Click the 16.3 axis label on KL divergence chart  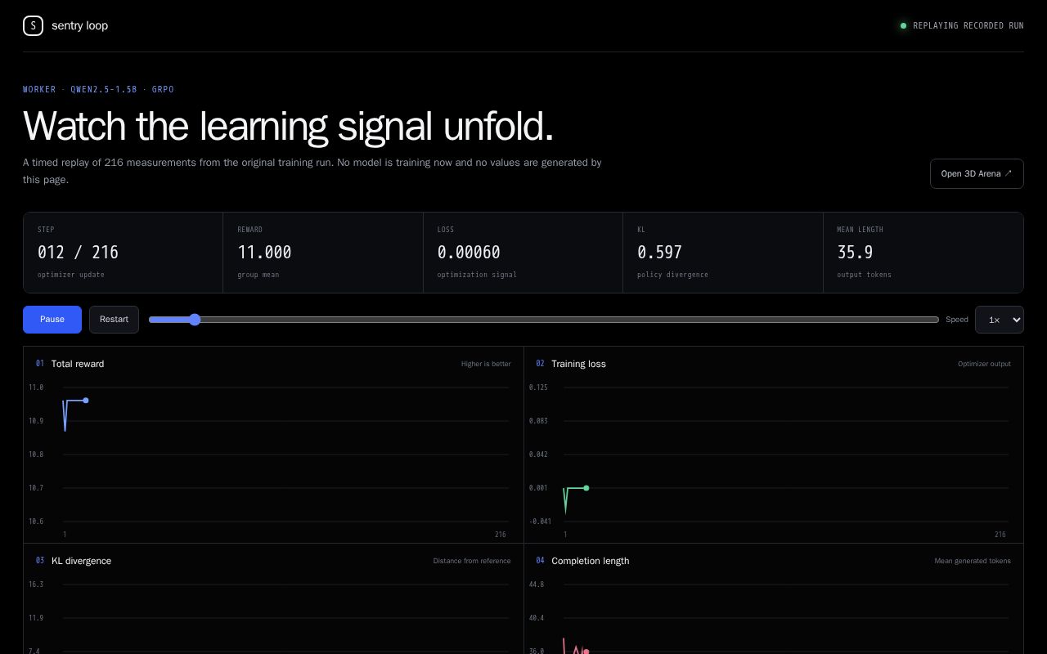(36, 585)
